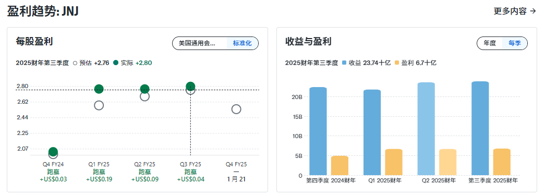This screenshot has width=545, height=196.
Task: Select the Q4 FY25 axis label
Action: click(x=236, y=164)
